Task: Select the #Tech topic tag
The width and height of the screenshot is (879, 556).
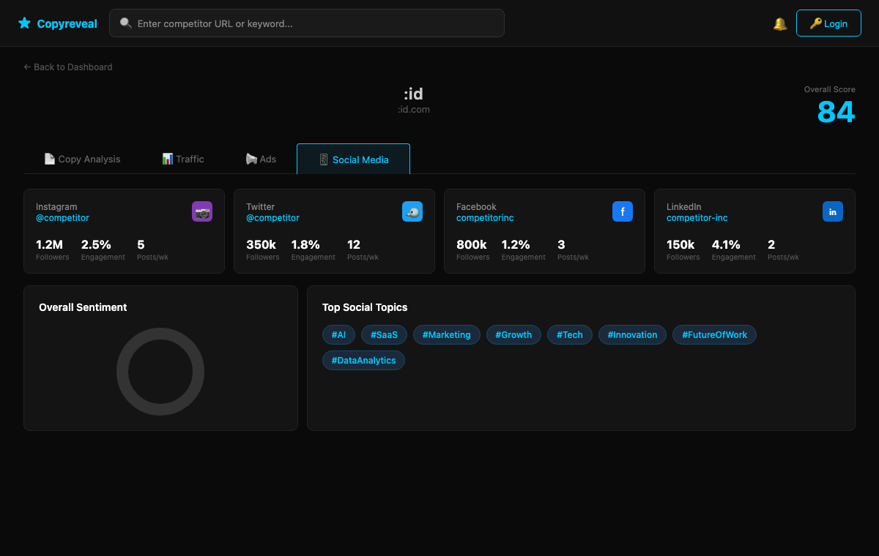Action: (x=570, y=335)
